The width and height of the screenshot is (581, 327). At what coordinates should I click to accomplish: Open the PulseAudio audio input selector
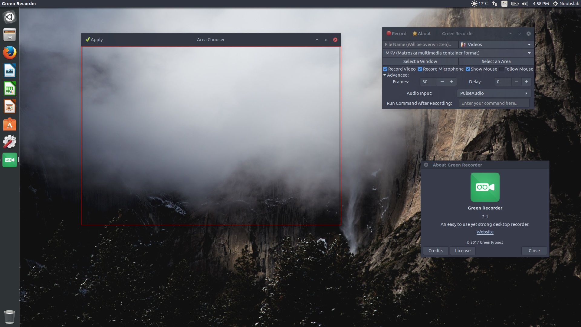coord(494,93)
